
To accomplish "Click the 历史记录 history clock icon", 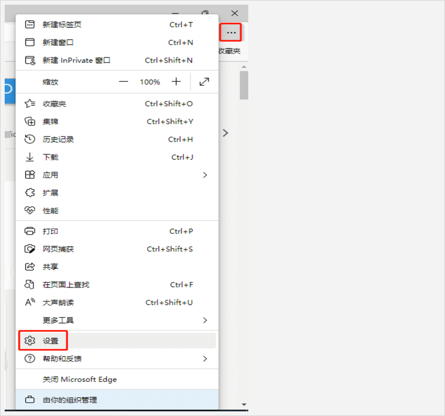I will (x=30, y=139).
